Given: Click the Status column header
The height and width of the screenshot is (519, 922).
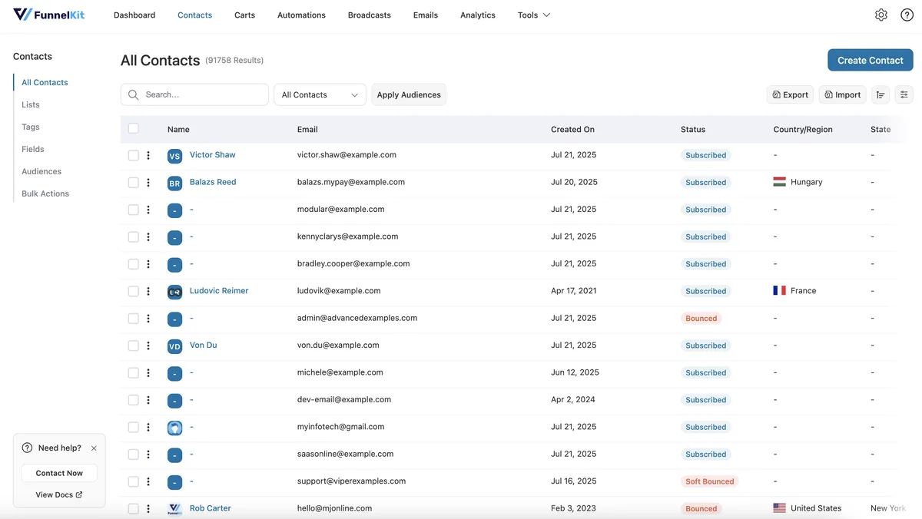Looking at the screenshot, I should [693, 129].
